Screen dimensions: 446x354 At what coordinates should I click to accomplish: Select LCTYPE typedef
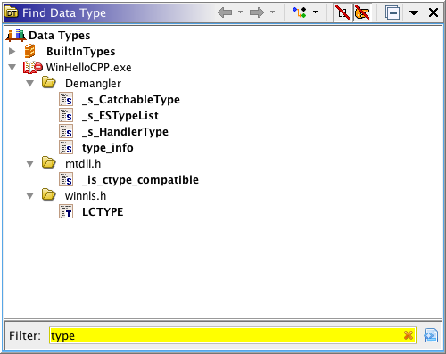click(x=103, y=212)
